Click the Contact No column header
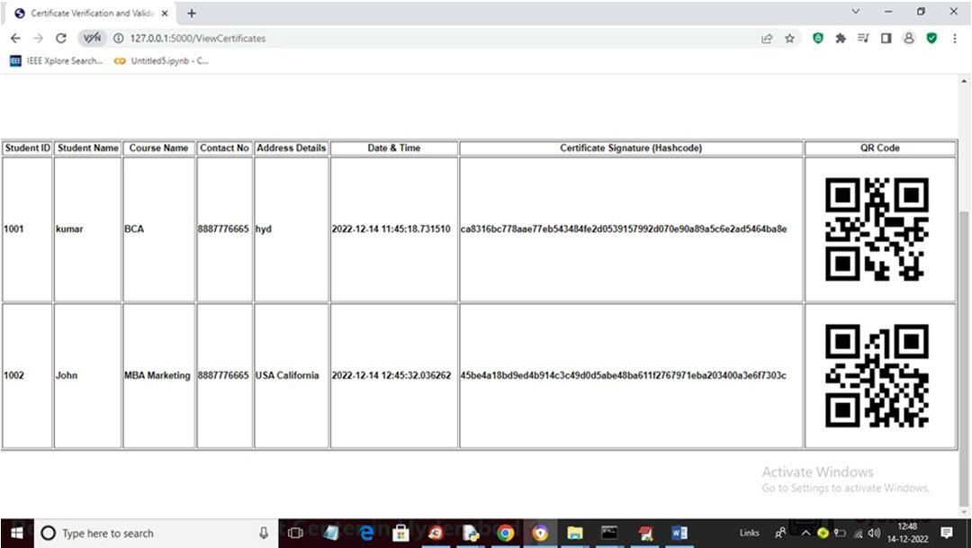This screenshot has width=972, height=548. 224,148
